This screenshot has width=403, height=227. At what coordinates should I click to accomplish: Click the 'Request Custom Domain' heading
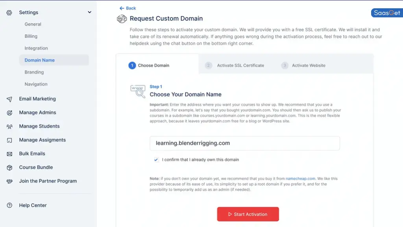166,19
